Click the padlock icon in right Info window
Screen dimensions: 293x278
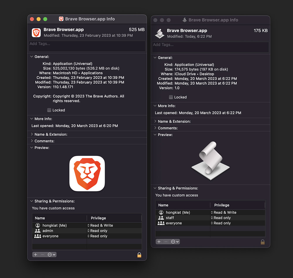pyautogui.click(x=263, y=242)
